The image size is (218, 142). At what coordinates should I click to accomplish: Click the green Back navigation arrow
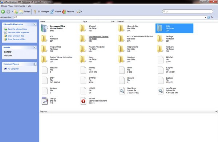tap(3, 12)
